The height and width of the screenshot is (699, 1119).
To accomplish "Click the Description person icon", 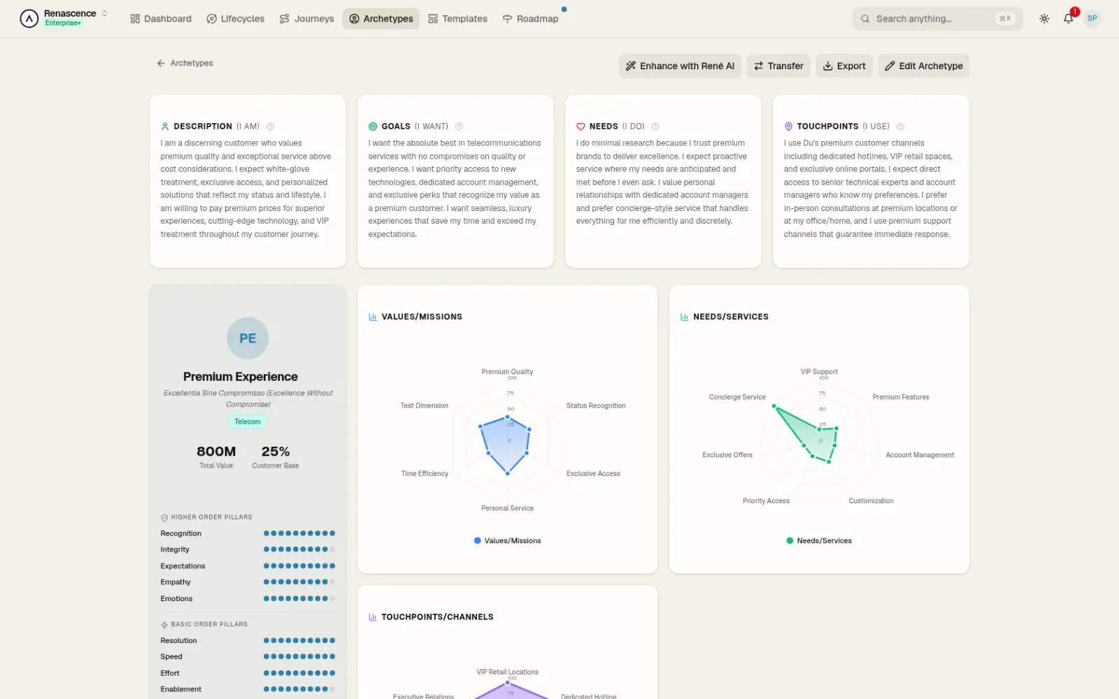I will coord(165,127).
